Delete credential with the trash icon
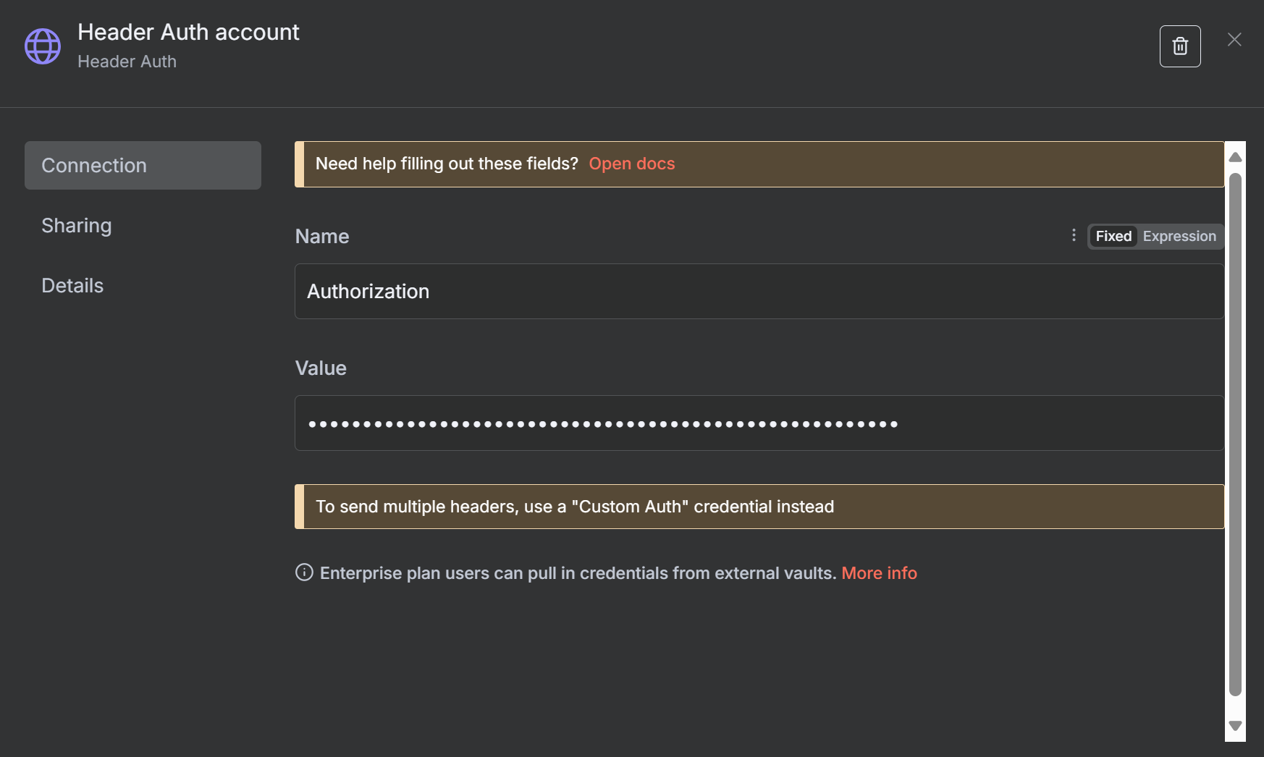Viewport: 1264px width, 757px height. [x=1180, y=46]
